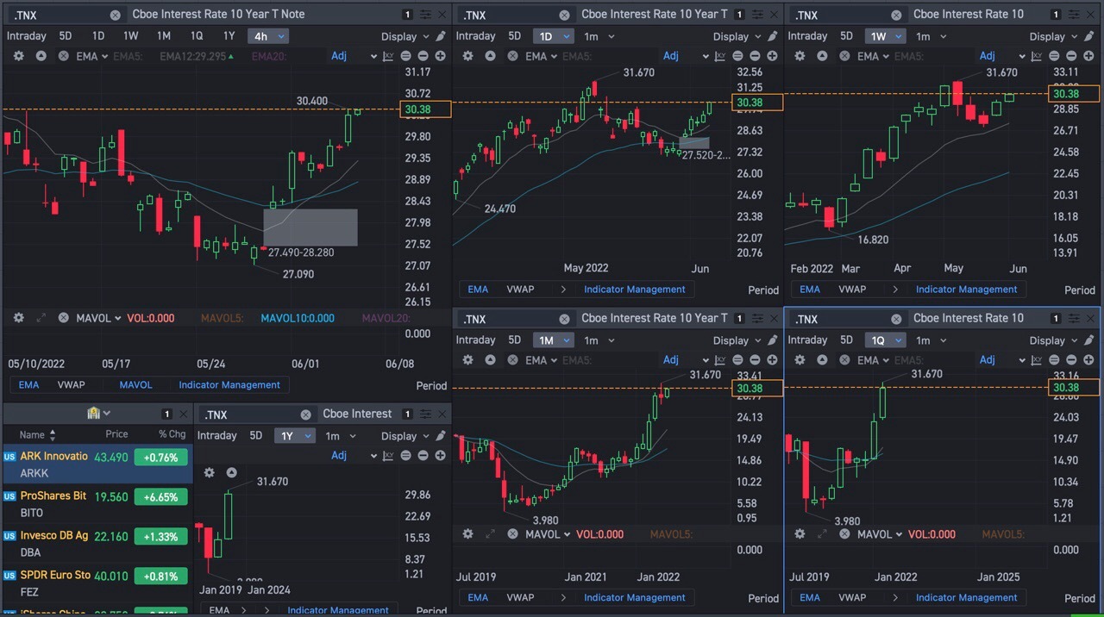Remove the EMA indicator in 4h panel
Screen dimensions: 1104x617
point(63,56)
